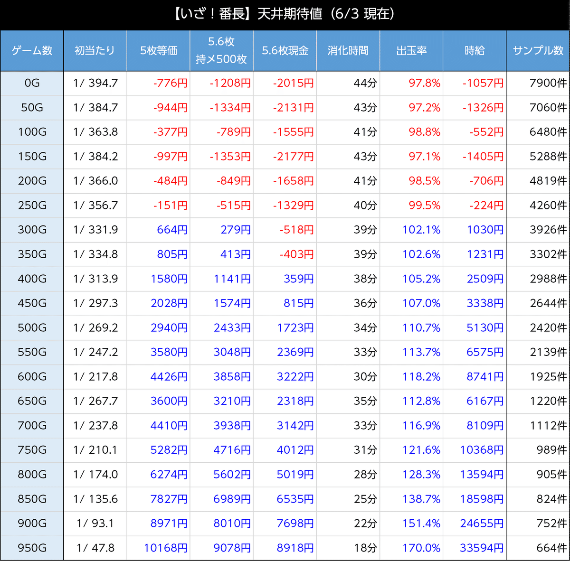Select the 450G row label
This screenshot has height=561, width=570.
pos(32,303)
